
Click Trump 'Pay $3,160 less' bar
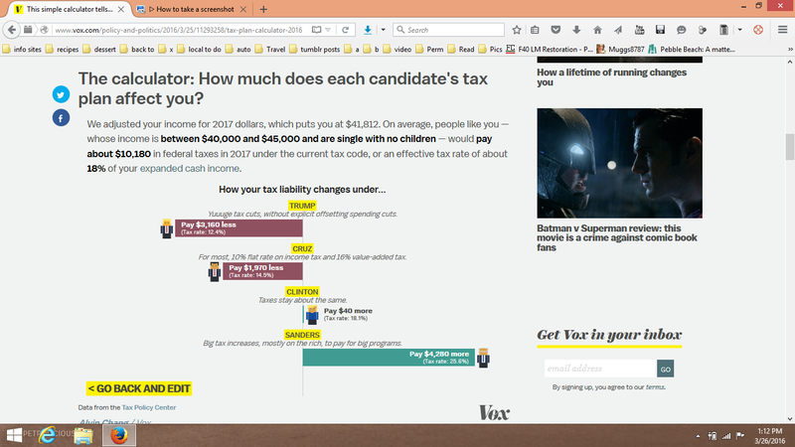point(238,228)
